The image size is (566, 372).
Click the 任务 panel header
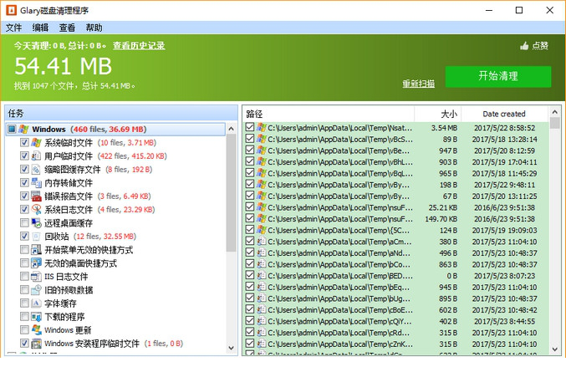pos(121,114)
